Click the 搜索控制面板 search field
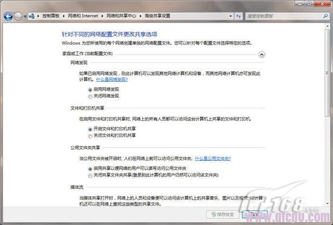Viewport: 333px width, 225px height. pyautogui.click(x=284, y=16)
